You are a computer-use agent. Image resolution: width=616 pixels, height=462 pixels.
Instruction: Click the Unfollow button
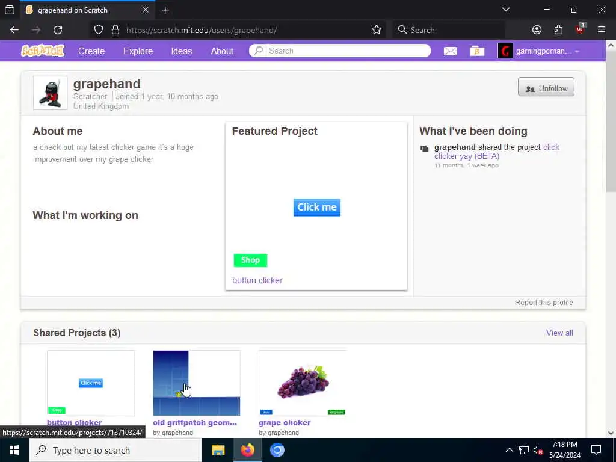pyautogui.click(x=546, y=87)
